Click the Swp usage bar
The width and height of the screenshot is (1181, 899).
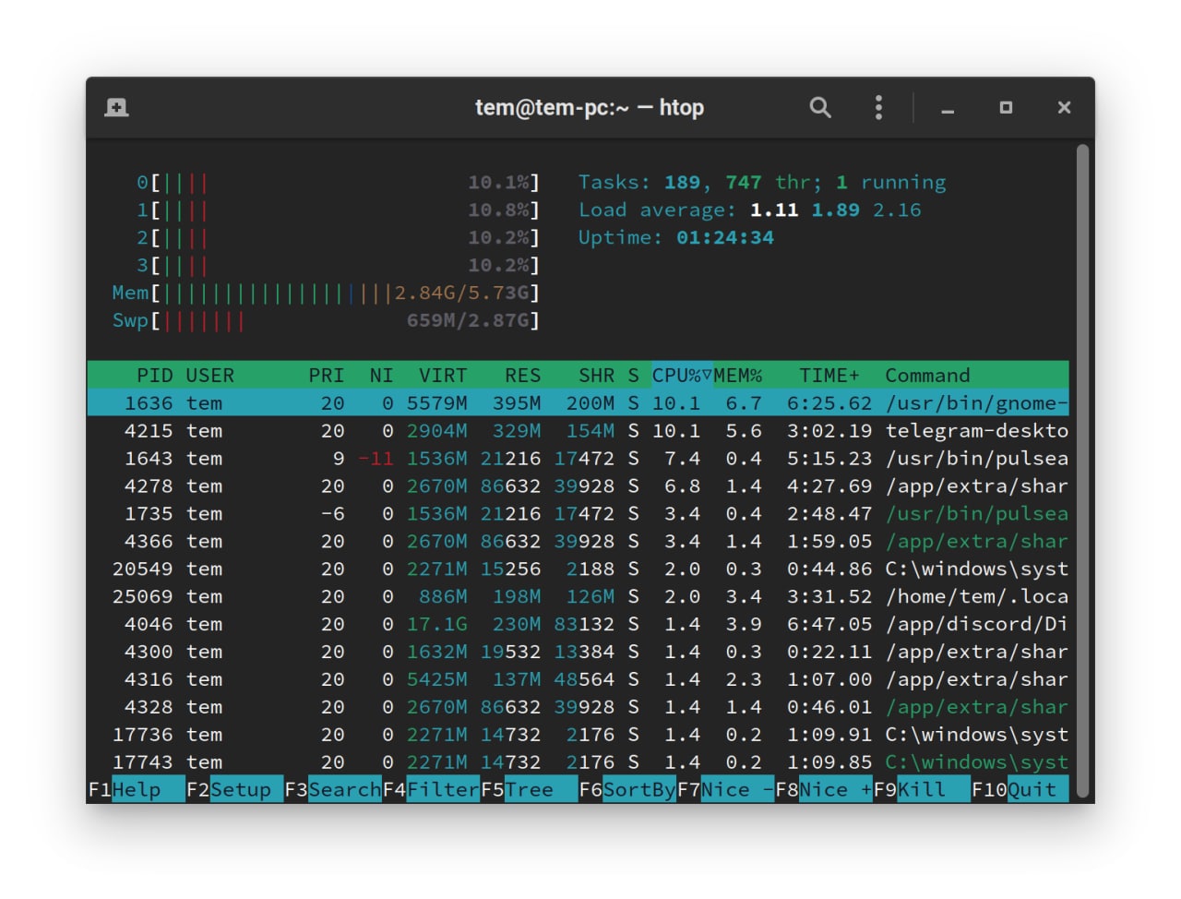(x=326, y=321)
